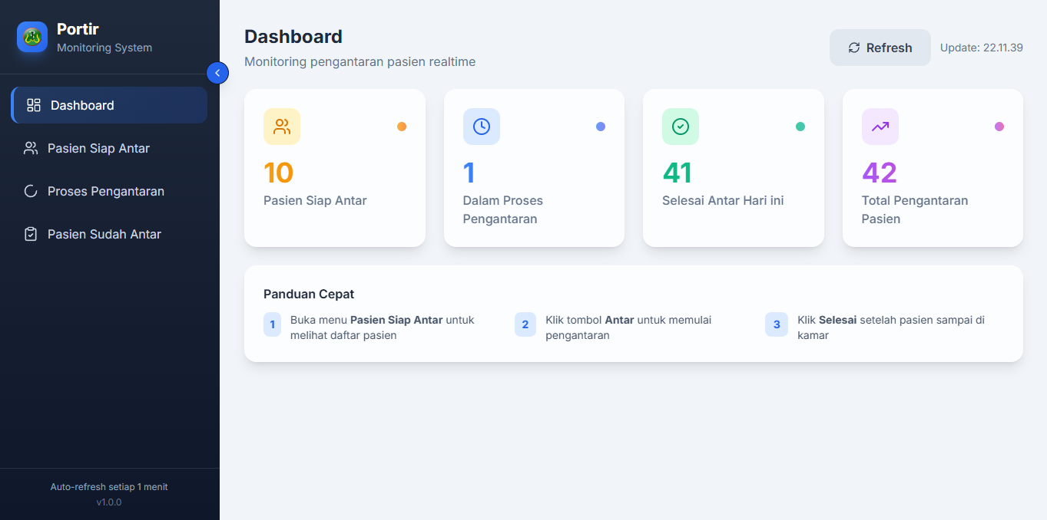1047x520 pixels.
Task: Click the orange people icon on Pasien Siap Antar card
Action: click(x=282, y=127)
